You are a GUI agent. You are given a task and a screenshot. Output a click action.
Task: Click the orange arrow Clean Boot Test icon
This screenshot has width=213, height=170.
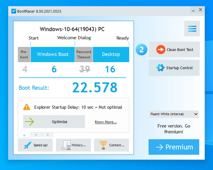tap(161, 49)
